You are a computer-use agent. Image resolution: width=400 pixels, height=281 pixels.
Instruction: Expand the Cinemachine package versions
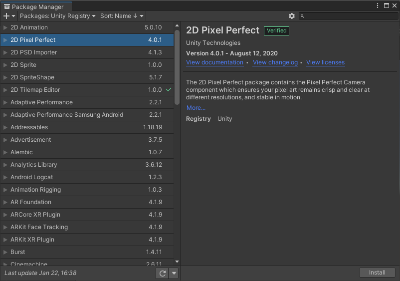tap(5, 264)
